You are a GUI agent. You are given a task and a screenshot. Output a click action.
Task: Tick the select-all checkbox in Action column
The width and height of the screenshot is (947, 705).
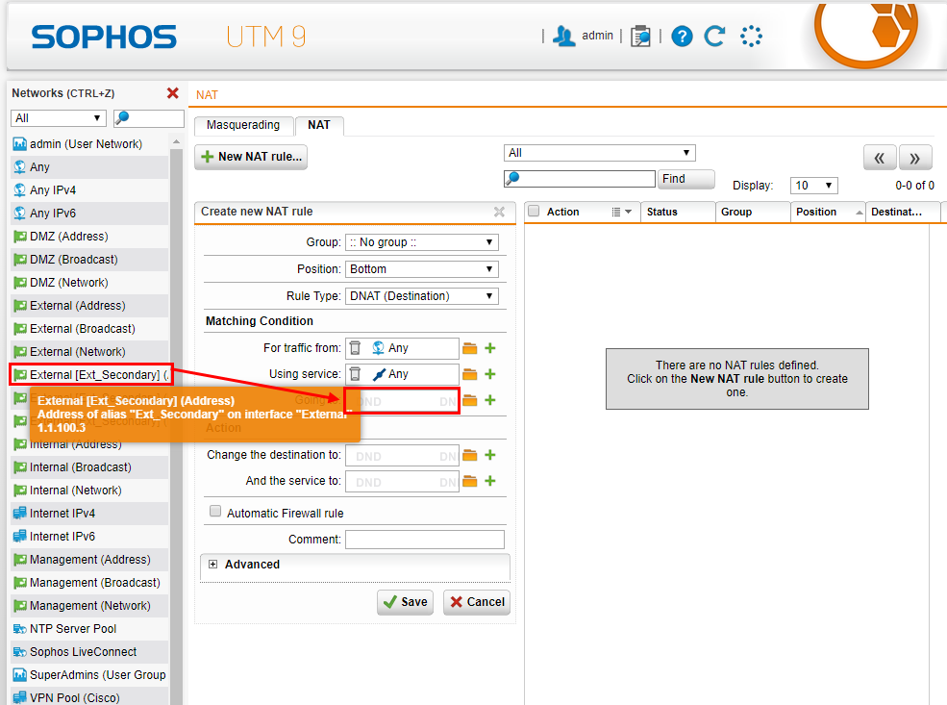click(x=534, y=211)
